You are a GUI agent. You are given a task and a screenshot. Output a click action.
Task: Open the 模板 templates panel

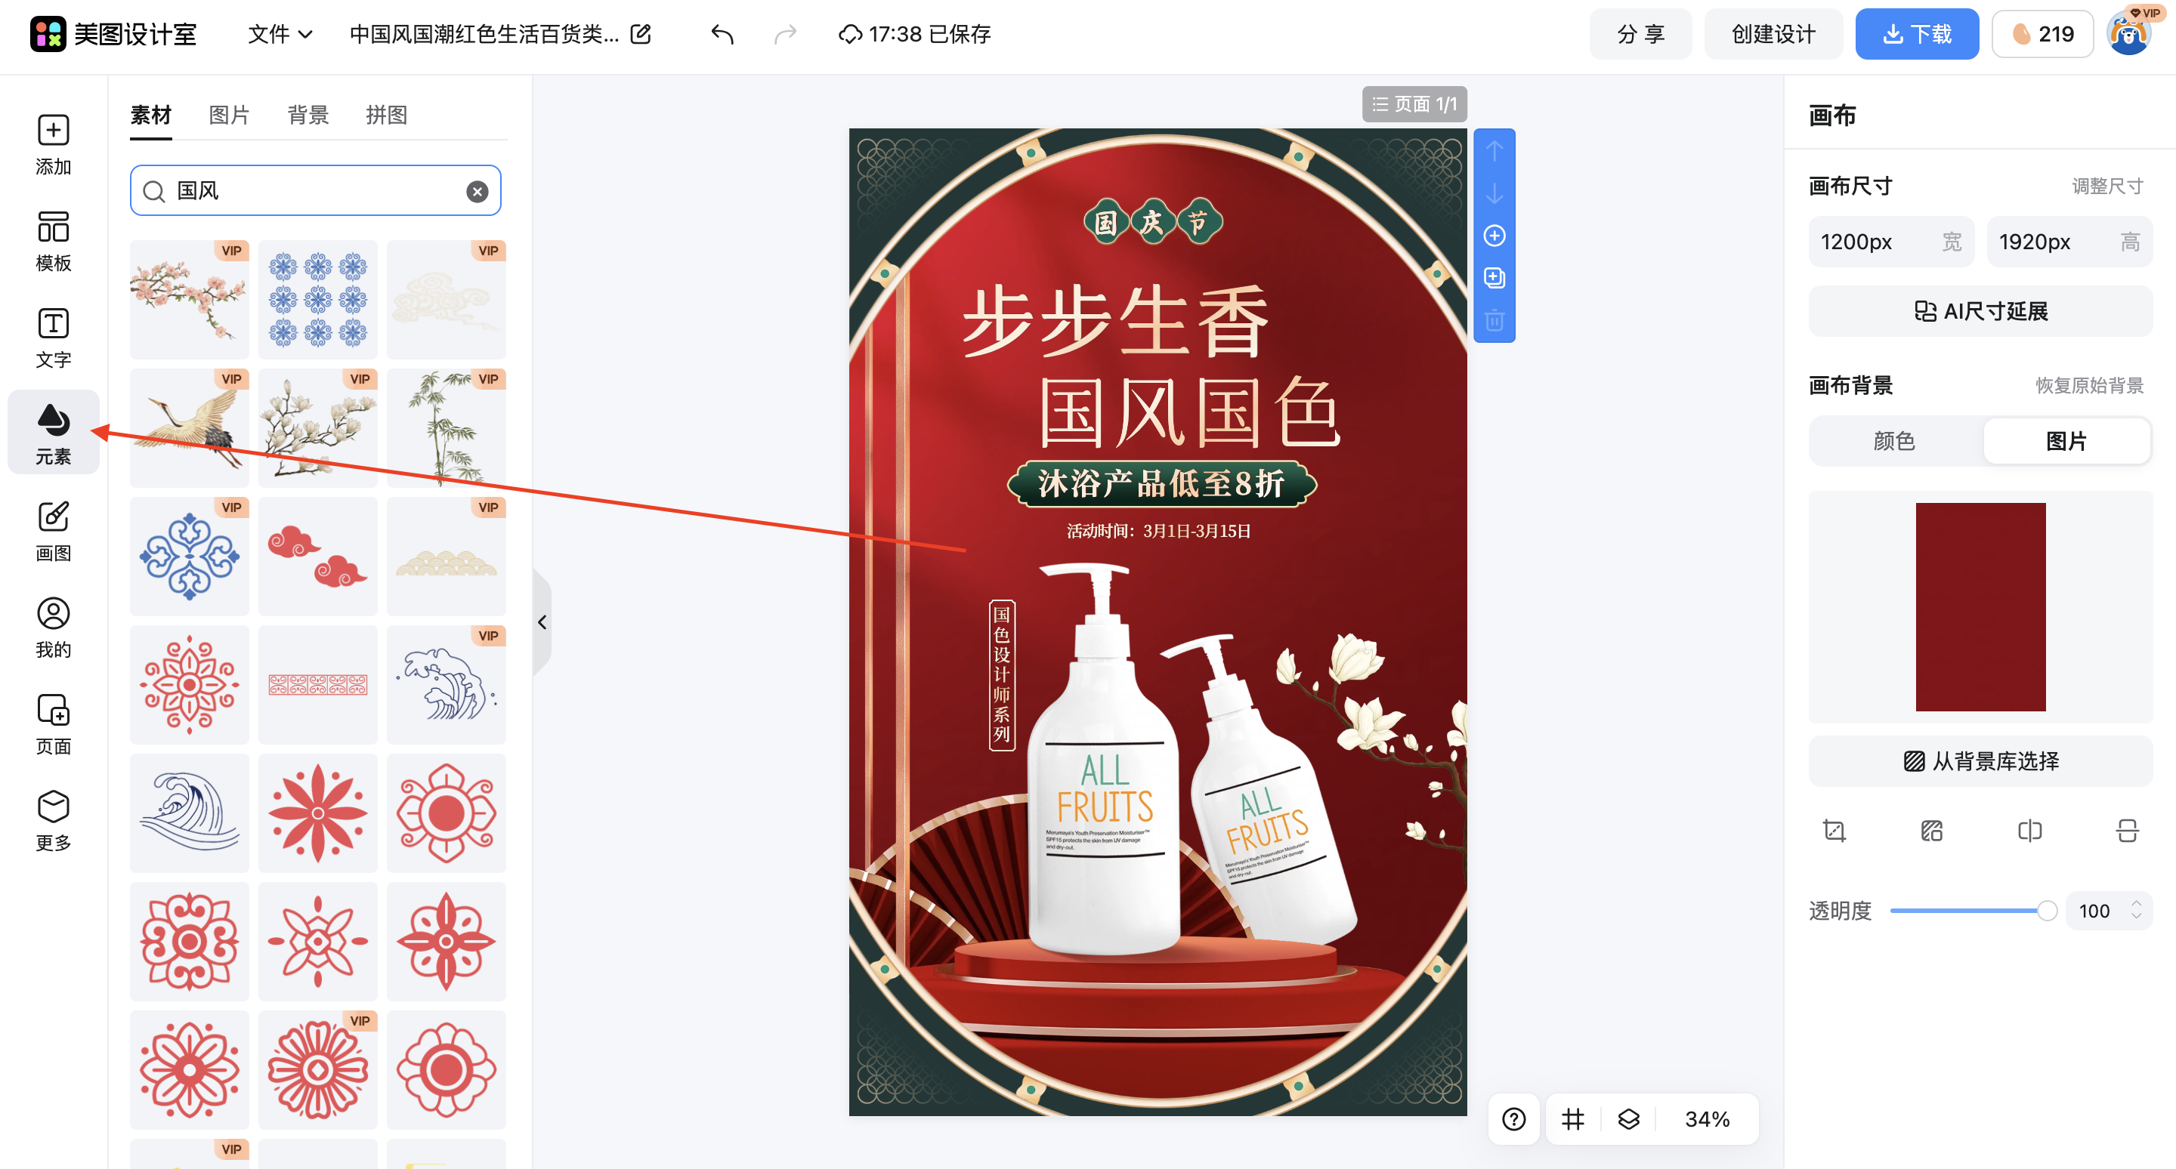click(52, 239)
